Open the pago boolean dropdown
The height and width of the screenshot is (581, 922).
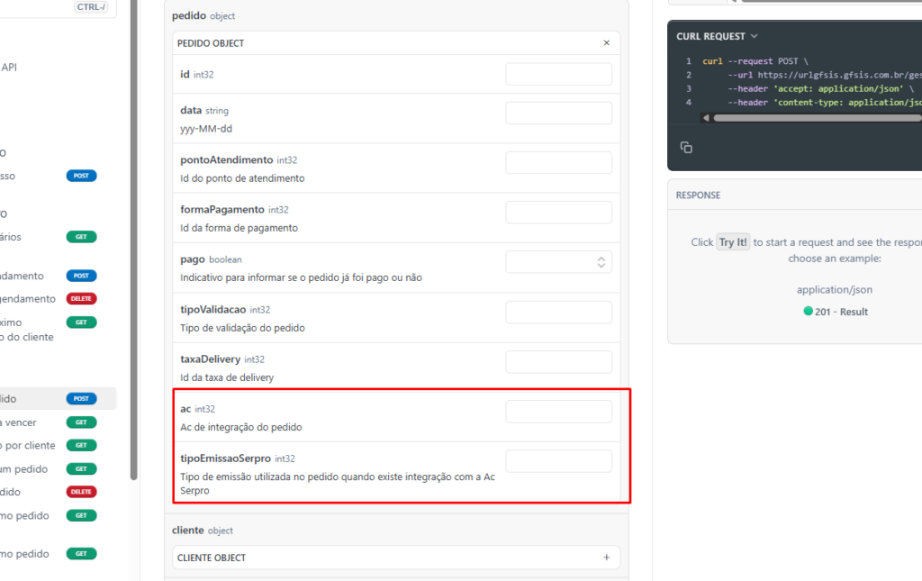558,262
